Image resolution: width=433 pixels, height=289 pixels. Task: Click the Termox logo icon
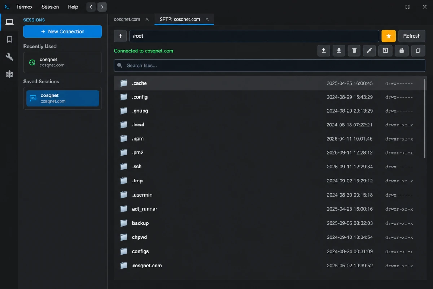tap(7, 7)
